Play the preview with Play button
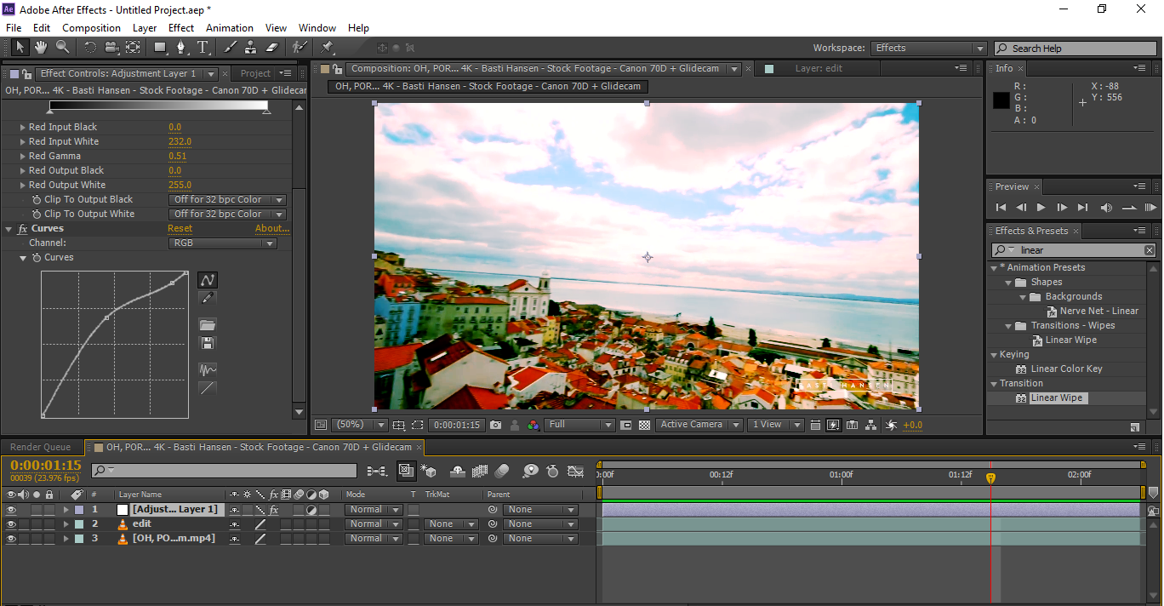 coord(1041,208)
